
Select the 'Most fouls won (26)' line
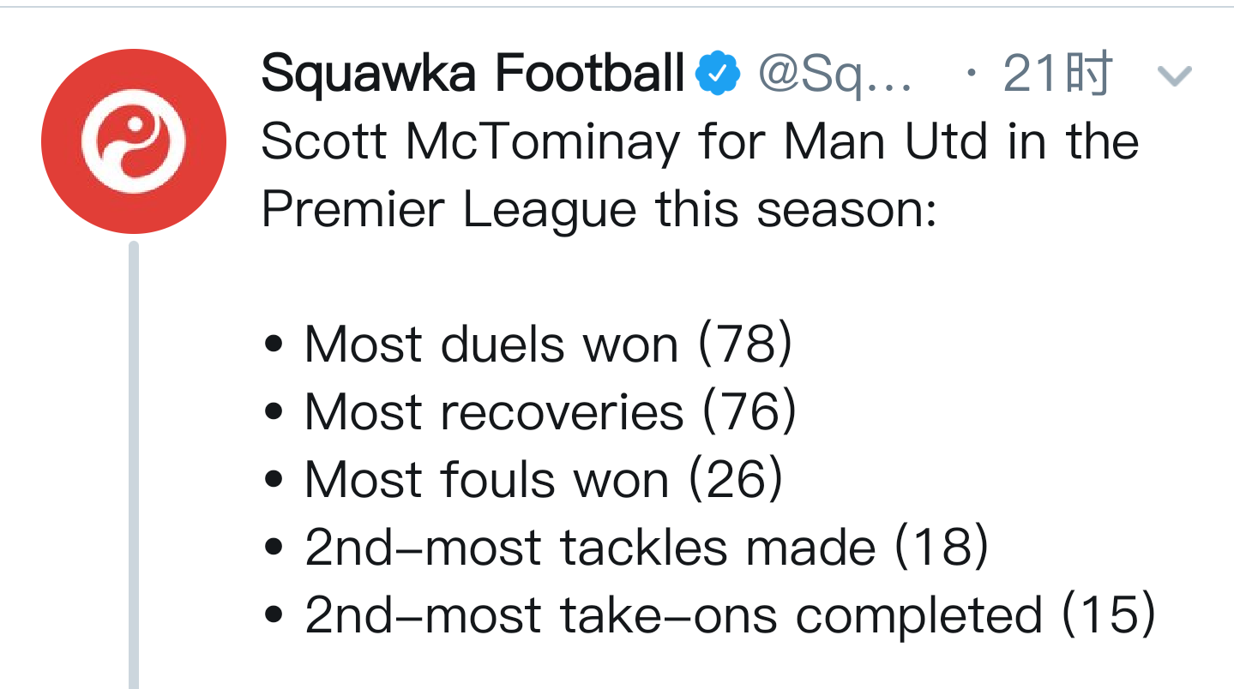pos(524,480)
